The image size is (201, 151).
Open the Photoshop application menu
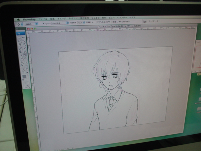pos(29,20)
